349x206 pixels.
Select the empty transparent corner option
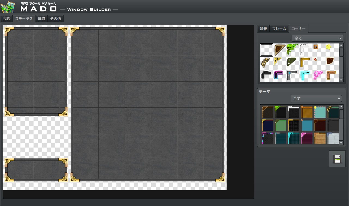266,50
